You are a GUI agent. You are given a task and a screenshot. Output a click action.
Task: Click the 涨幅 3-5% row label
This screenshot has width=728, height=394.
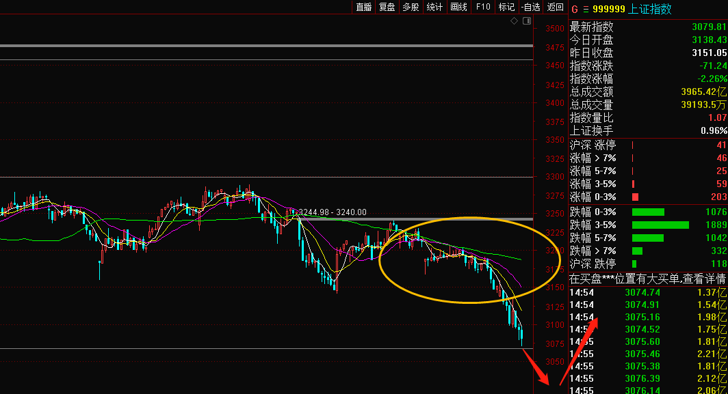coord(593,184)
